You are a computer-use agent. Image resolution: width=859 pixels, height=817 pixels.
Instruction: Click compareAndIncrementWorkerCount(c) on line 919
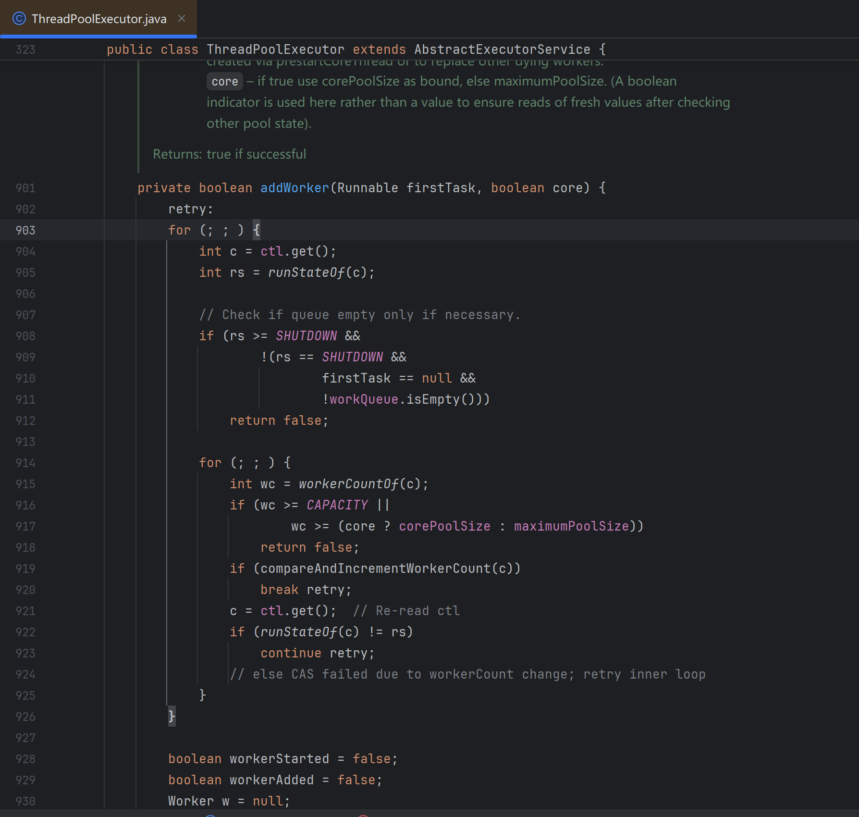(387, 569)
